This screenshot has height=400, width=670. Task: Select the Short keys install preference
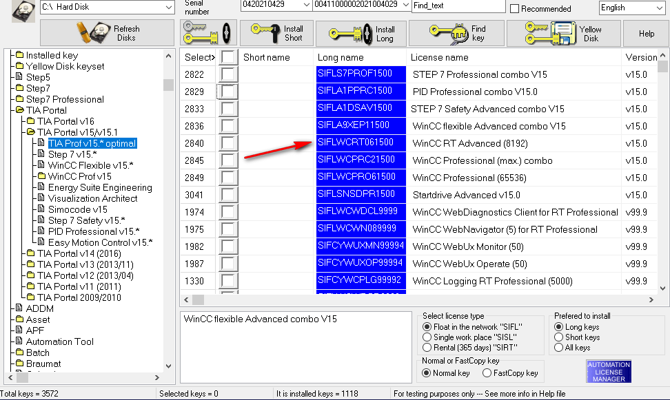pyautogui.click(x=558, y=337)
